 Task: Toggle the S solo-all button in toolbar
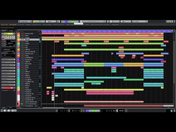(x=36, y=21)
